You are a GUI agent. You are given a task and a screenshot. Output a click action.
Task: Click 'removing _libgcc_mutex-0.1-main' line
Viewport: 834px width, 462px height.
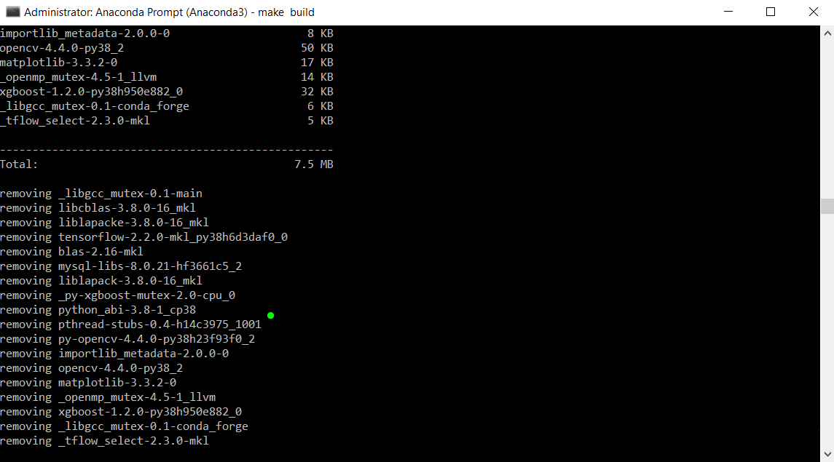click(101, 194)
